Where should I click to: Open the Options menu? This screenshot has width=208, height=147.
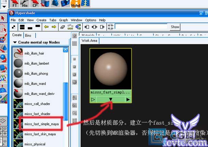(91, 20)
